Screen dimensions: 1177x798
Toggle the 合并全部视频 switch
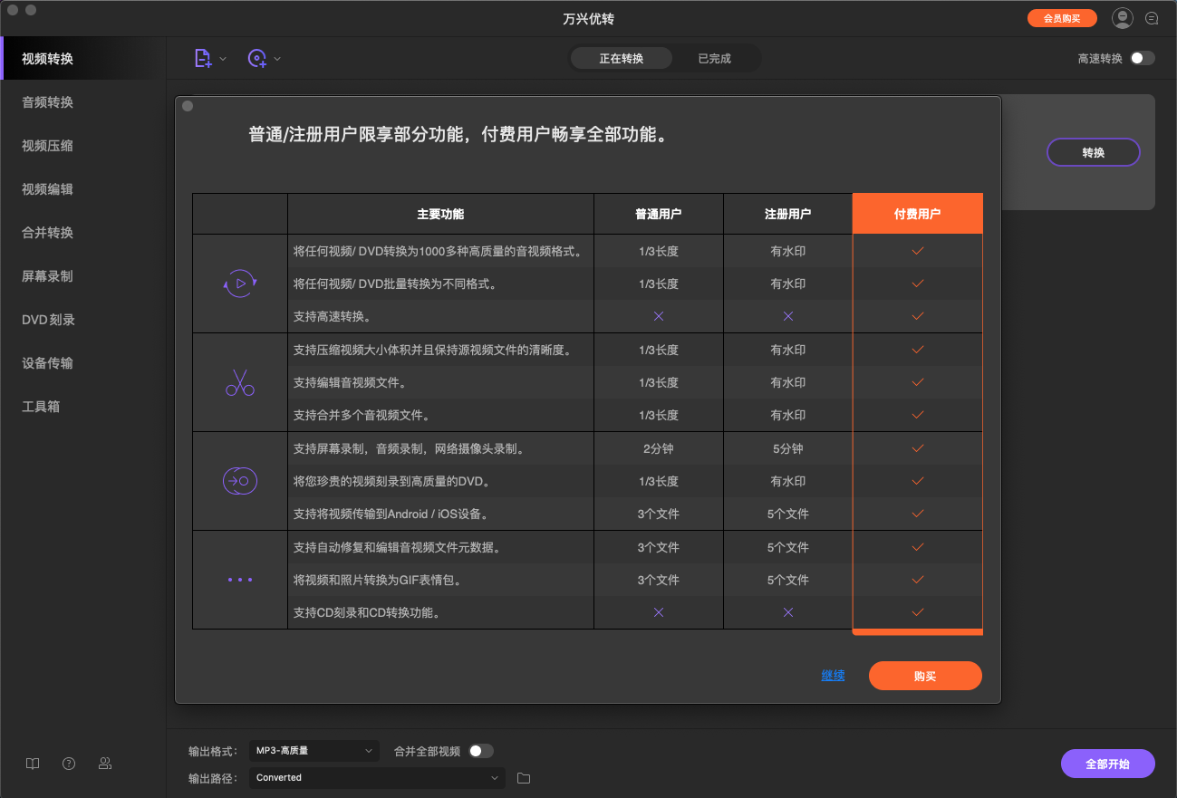pos(480,750)
